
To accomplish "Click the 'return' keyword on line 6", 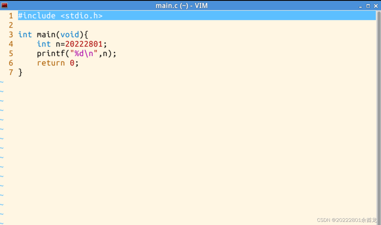I will (51, 63).
